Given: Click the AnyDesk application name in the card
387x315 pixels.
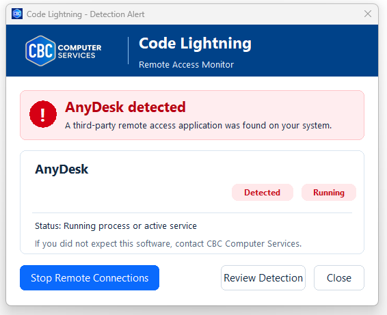Looking at the screenshot, I should pos(62,169).
